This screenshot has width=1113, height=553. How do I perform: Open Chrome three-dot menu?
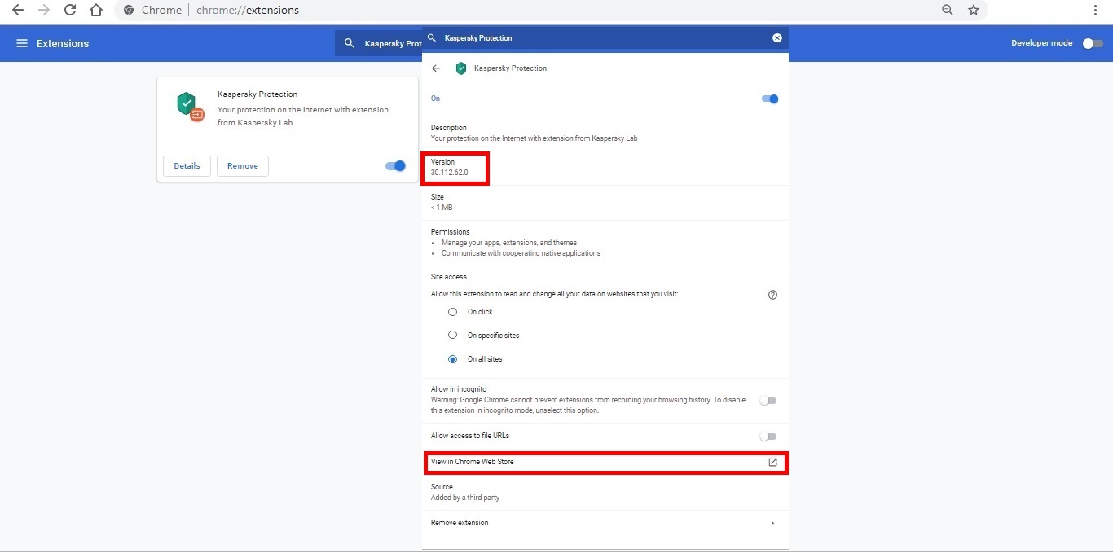tap(1096, 11)
